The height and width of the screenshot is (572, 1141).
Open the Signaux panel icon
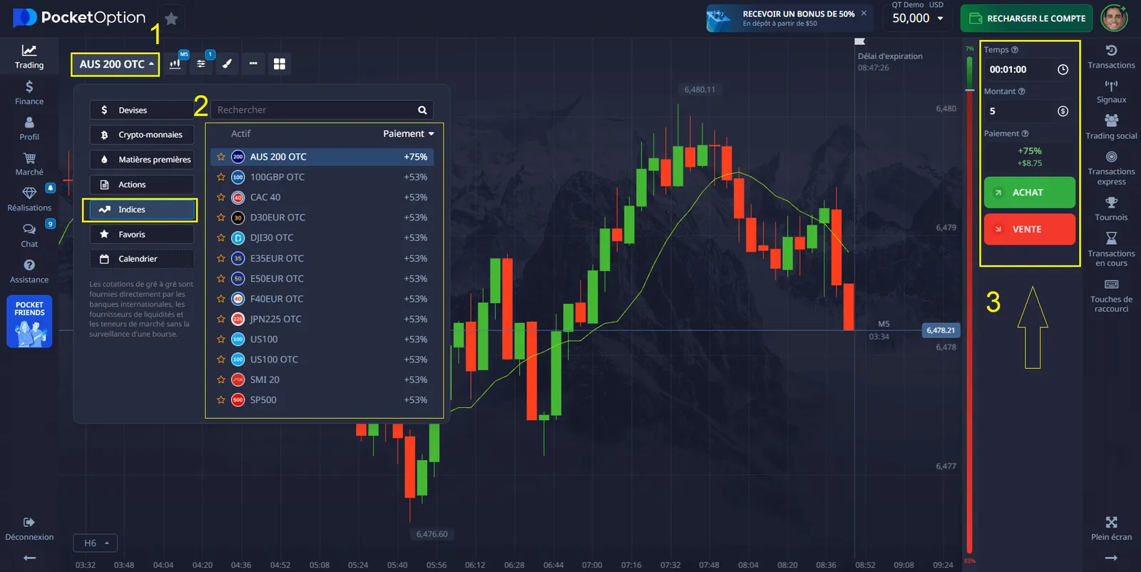point(1110,91)
